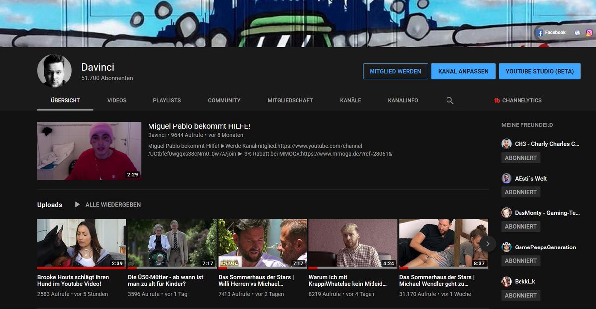Open Brooke Houts video thumbnail
The image size is (596, 309).
tap(81, 244)
